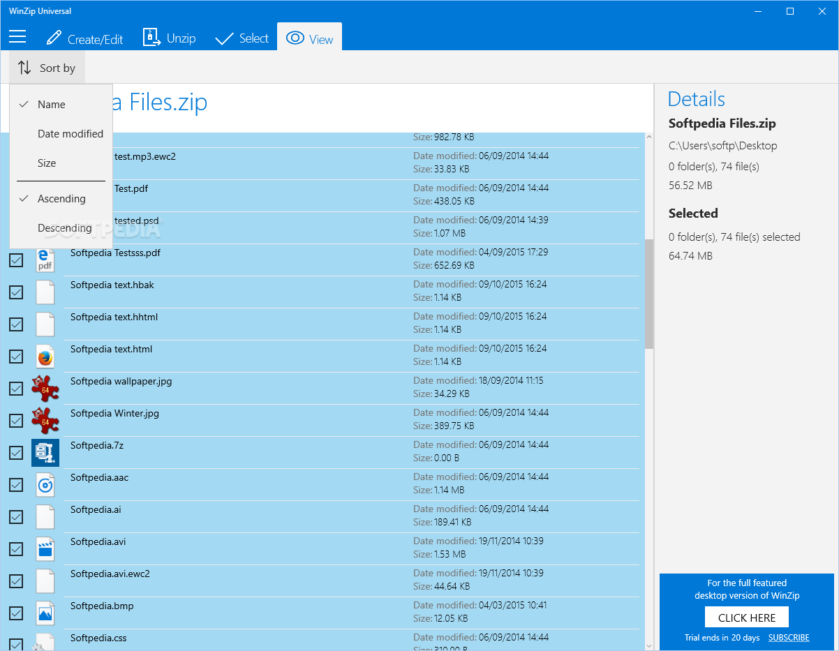Click the file list vertical scrollbar thumb
The height and width of the screenshot is (651, 839).
[649, 294]
